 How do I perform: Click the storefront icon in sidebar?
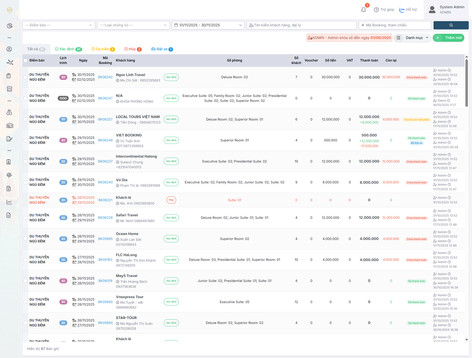click(9, 89)
